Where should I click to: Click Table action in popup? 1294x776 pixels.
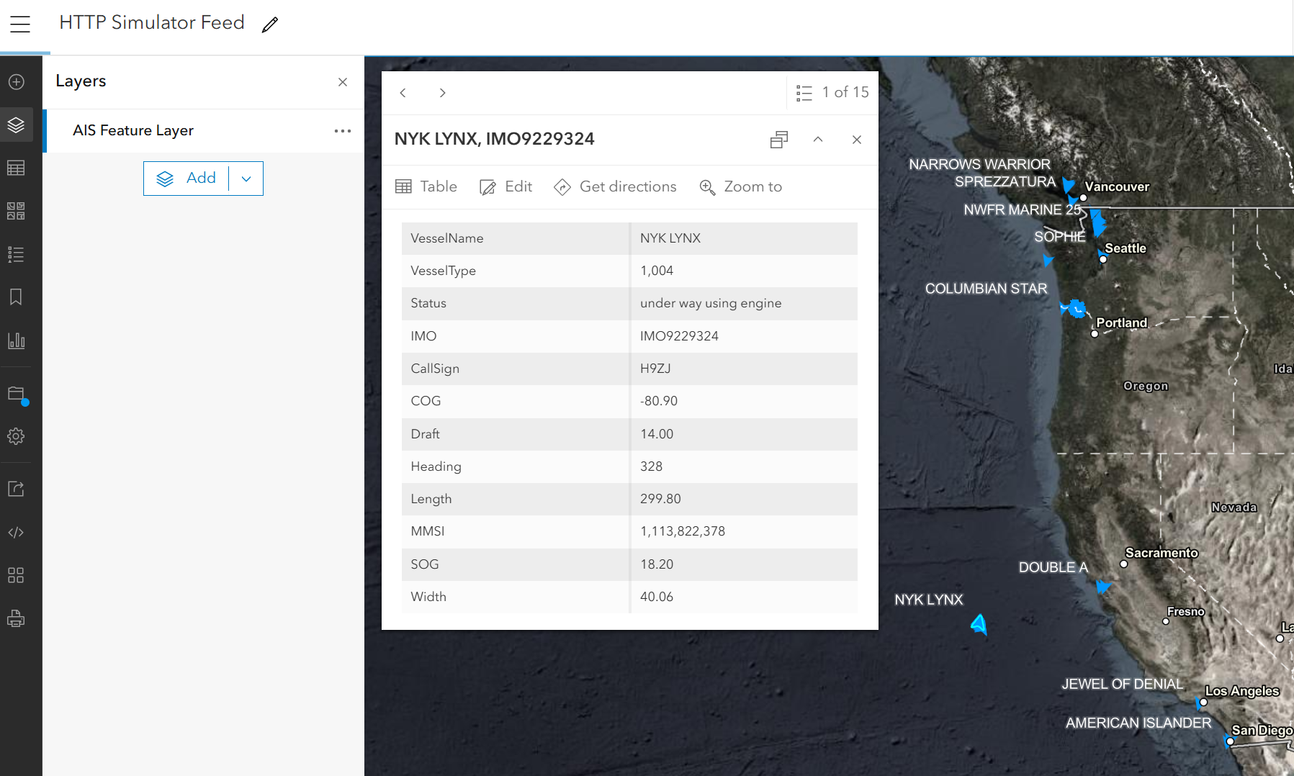(x=426, y=187)
